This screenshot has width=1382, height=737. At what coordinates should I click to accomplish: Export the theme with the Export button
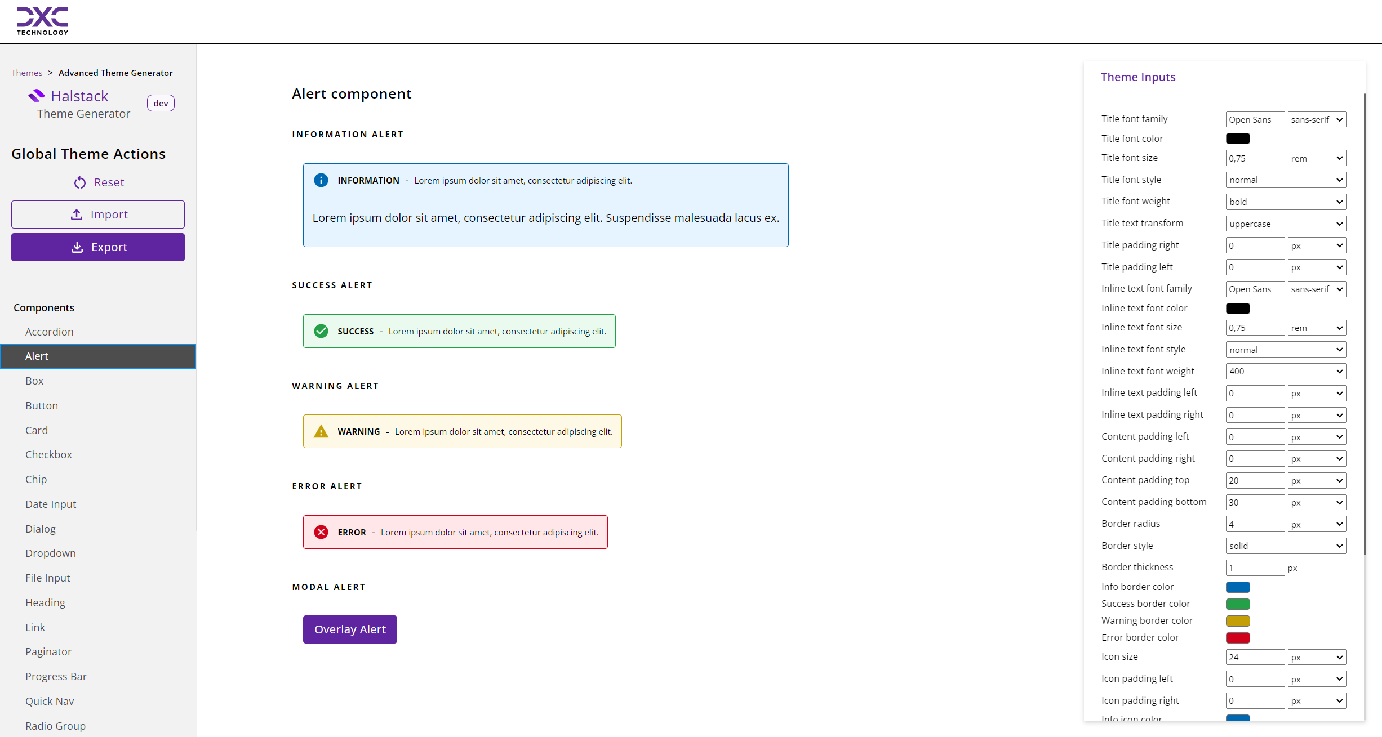pyautogui.click(x=98, y=247)
